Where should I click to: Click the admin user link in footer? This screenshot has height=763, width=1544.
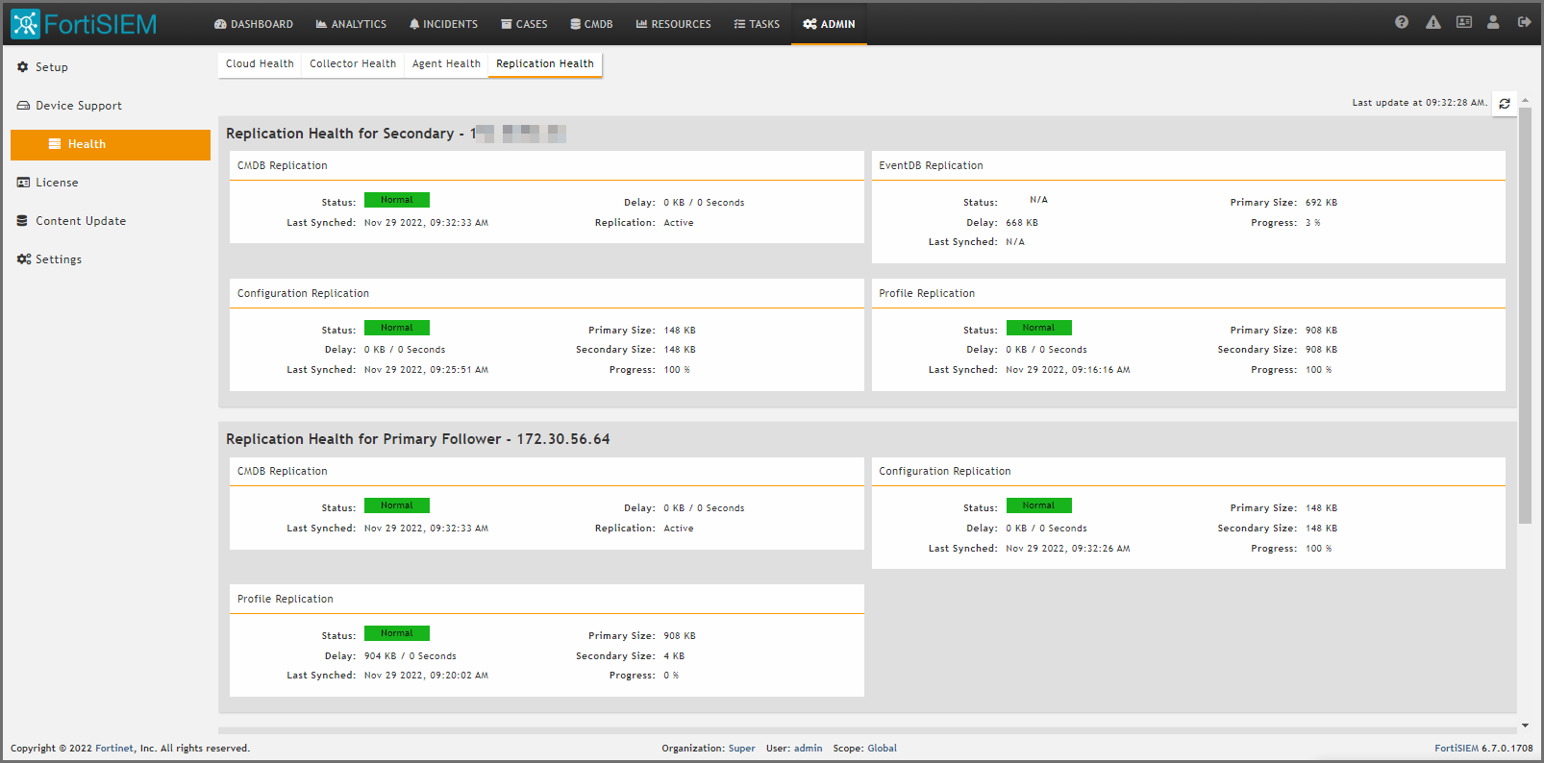[808, 749]
